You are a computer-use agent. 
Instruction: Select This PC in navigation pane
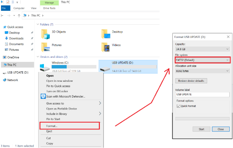(12, 65)
